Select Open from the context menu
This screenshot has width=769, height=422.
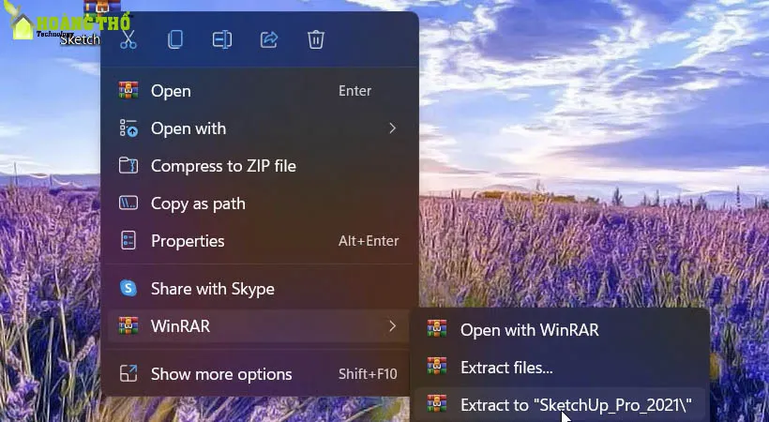click(171, 91)
